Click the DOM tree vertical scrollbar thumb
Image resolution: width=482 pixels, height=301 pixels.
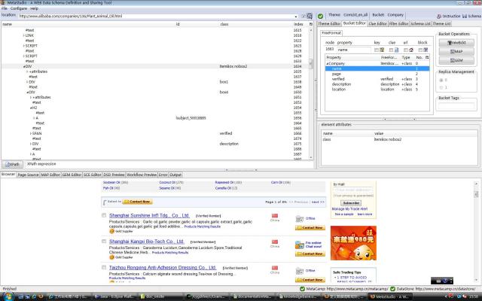[311, 64]
